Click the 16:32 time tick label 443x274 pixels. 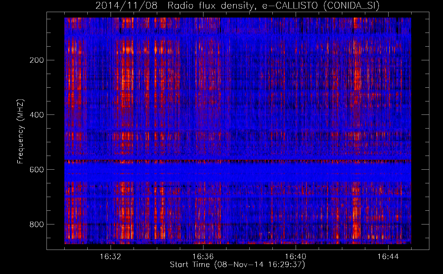tap(111, 257)
